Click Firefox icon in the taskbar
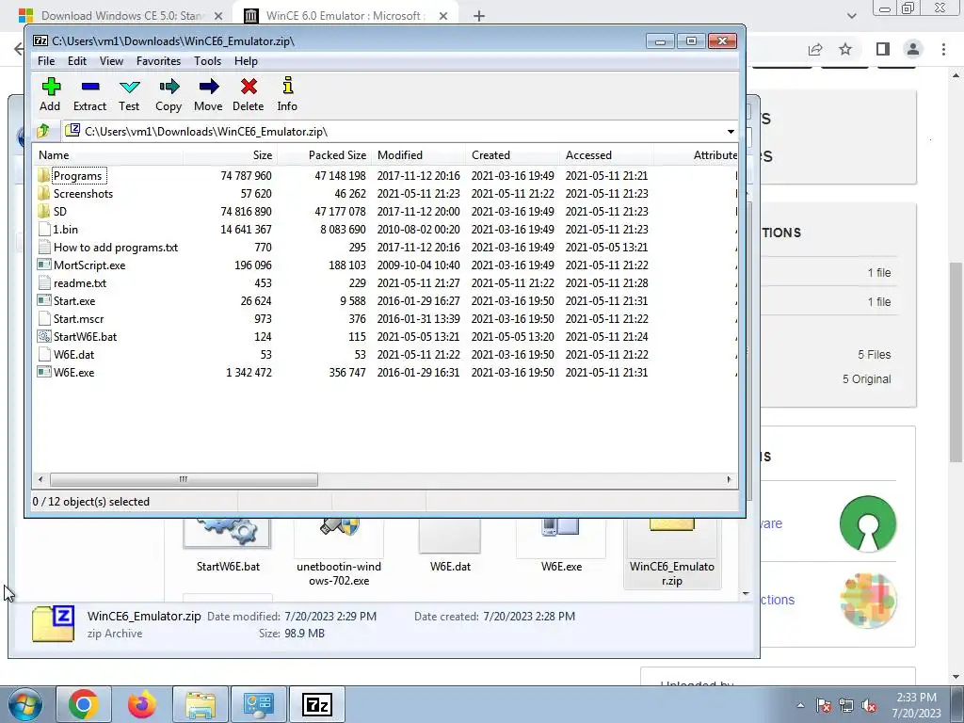Screen dimensions: 964x723 click(x=141, y=704)
